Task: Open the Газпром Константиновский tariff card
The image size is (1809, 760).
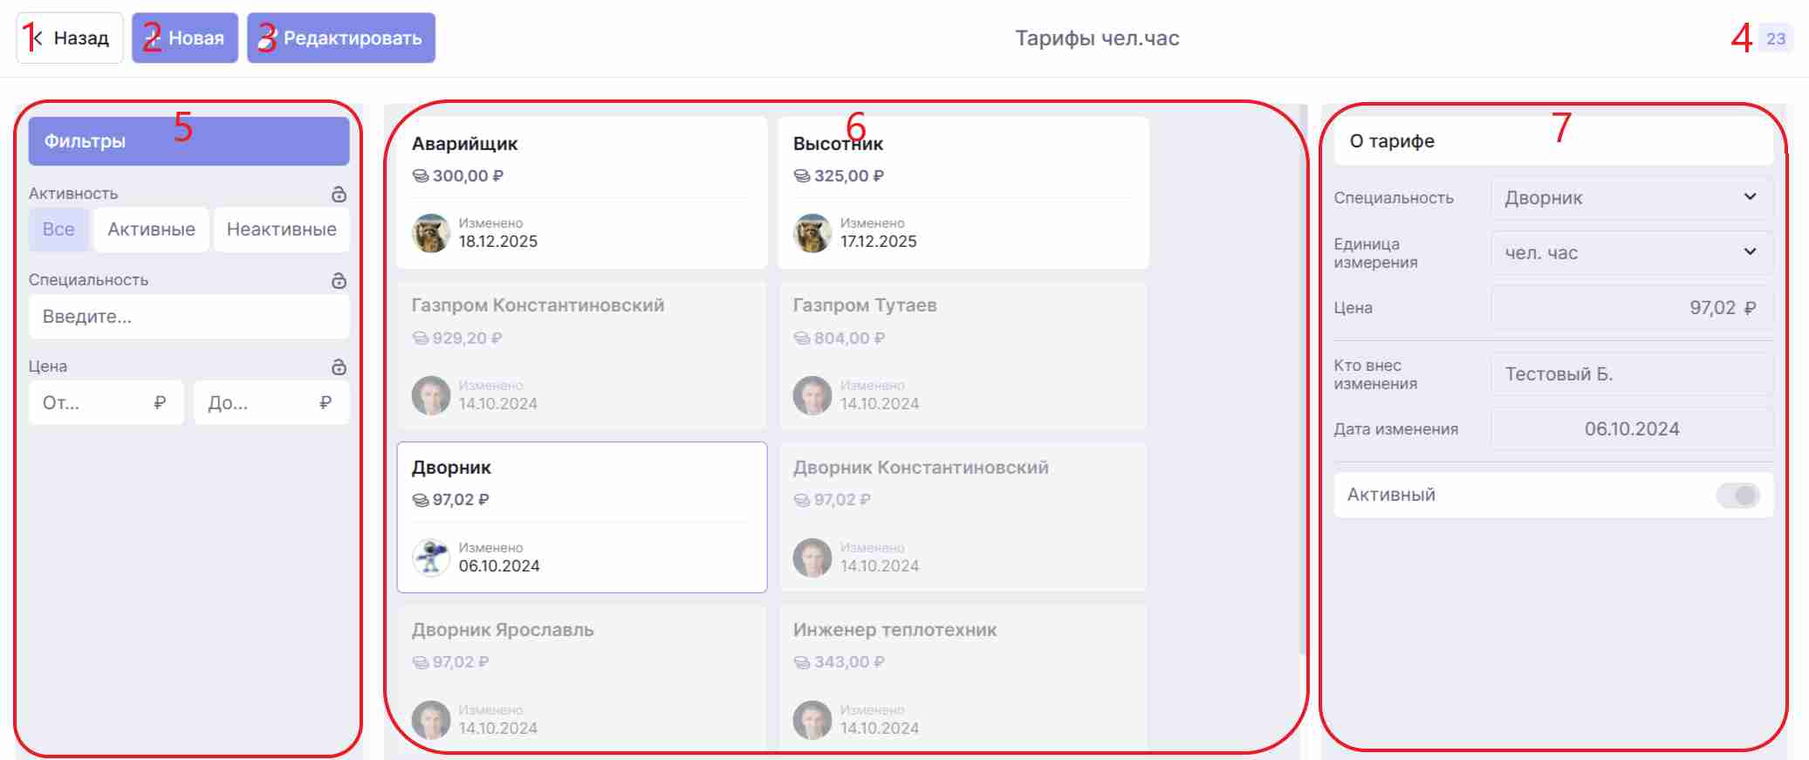Action: [x=582, y=355]
